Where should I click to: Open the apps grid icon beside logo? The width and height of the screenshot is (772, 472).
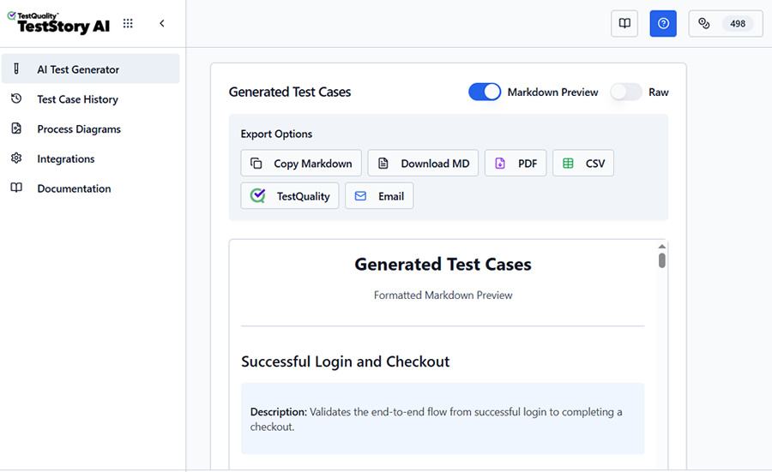click(x=128, y=24)
